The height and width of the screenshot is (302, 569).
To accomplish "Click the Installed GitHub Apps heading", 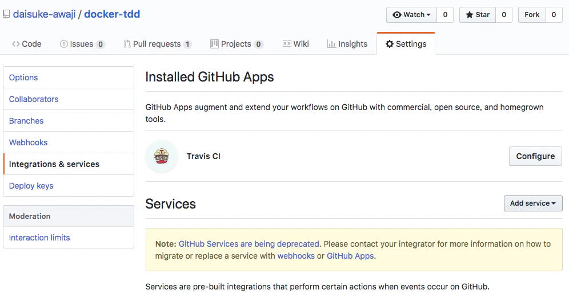I will [x=210, y=77].
